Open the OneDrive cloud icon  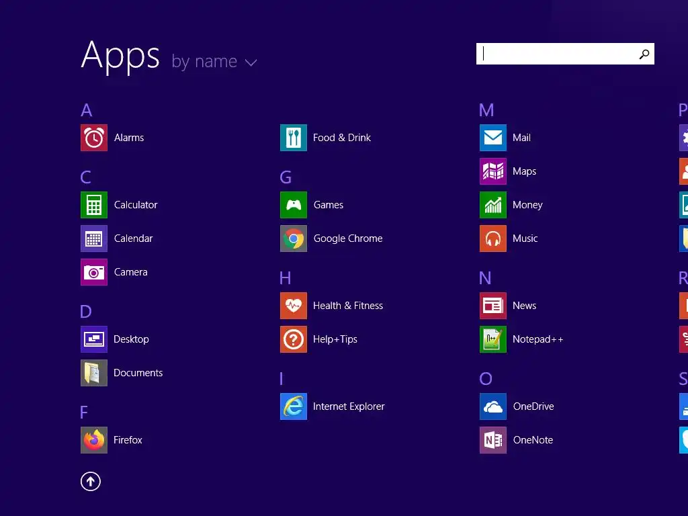click(x=493, y=406)
